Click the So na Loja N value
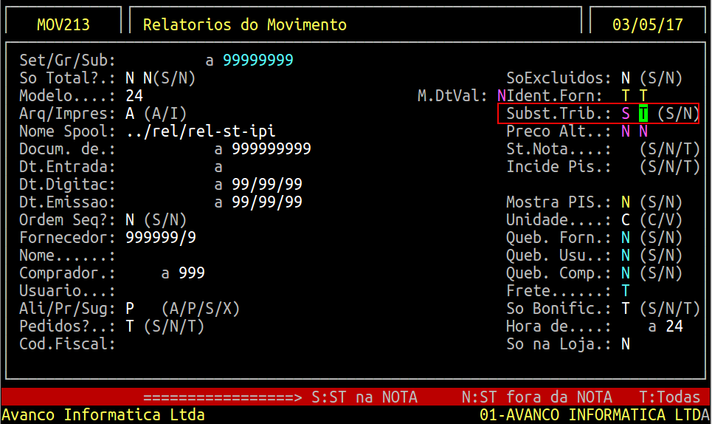712x424 pixels. (626, 344)
